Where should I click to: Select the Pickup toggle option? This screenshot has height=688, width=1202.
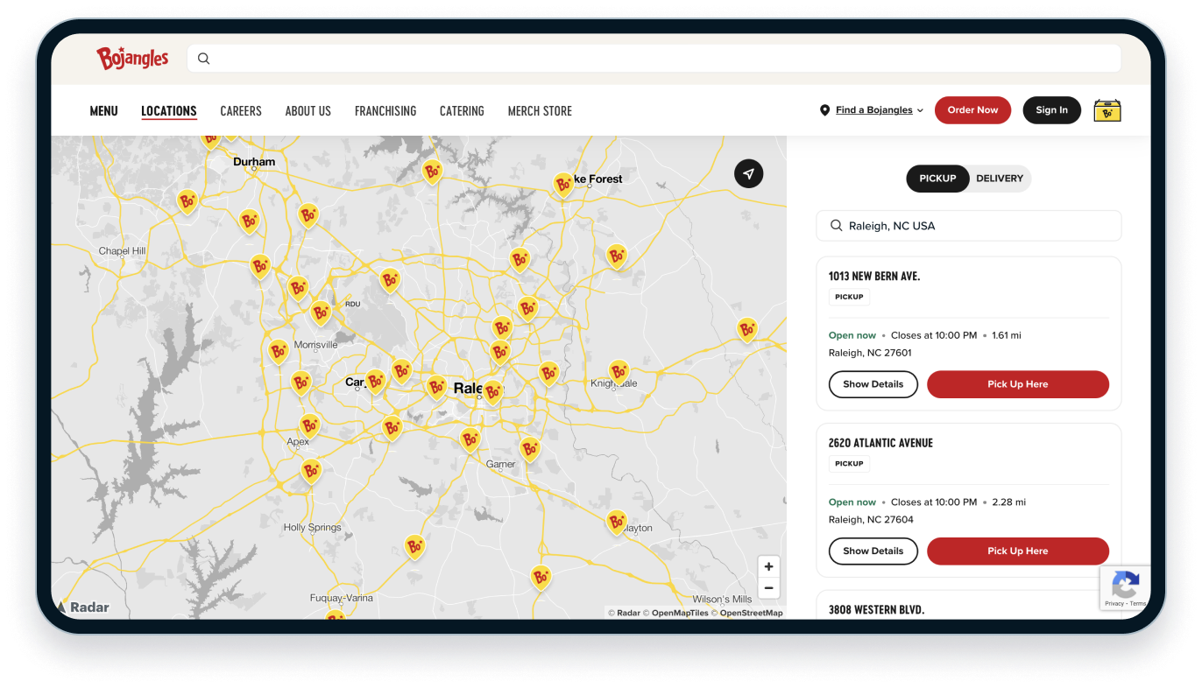pos(937,179)
